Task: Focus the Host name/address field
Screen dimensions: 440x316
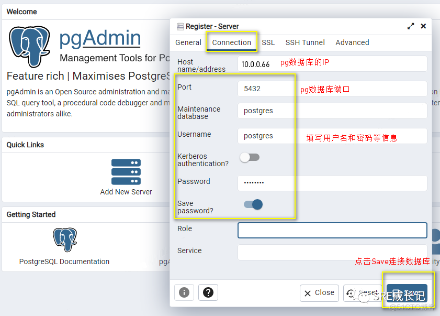Action: point(332,63)
